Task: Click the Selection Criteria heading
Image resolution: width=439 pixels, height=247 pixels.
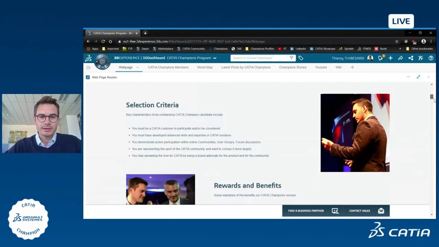Action: [152, 105]
